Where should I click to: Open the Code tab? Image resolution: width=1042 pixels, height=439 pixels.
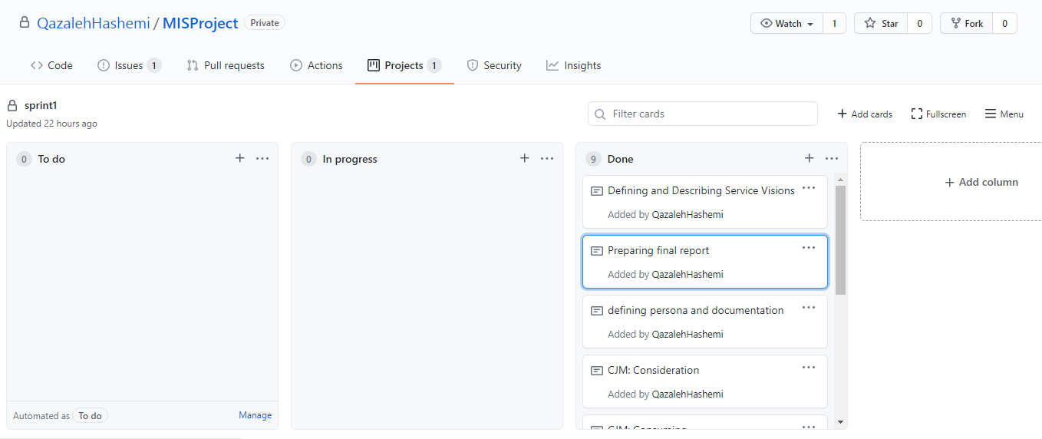click(x=51, y=65)
